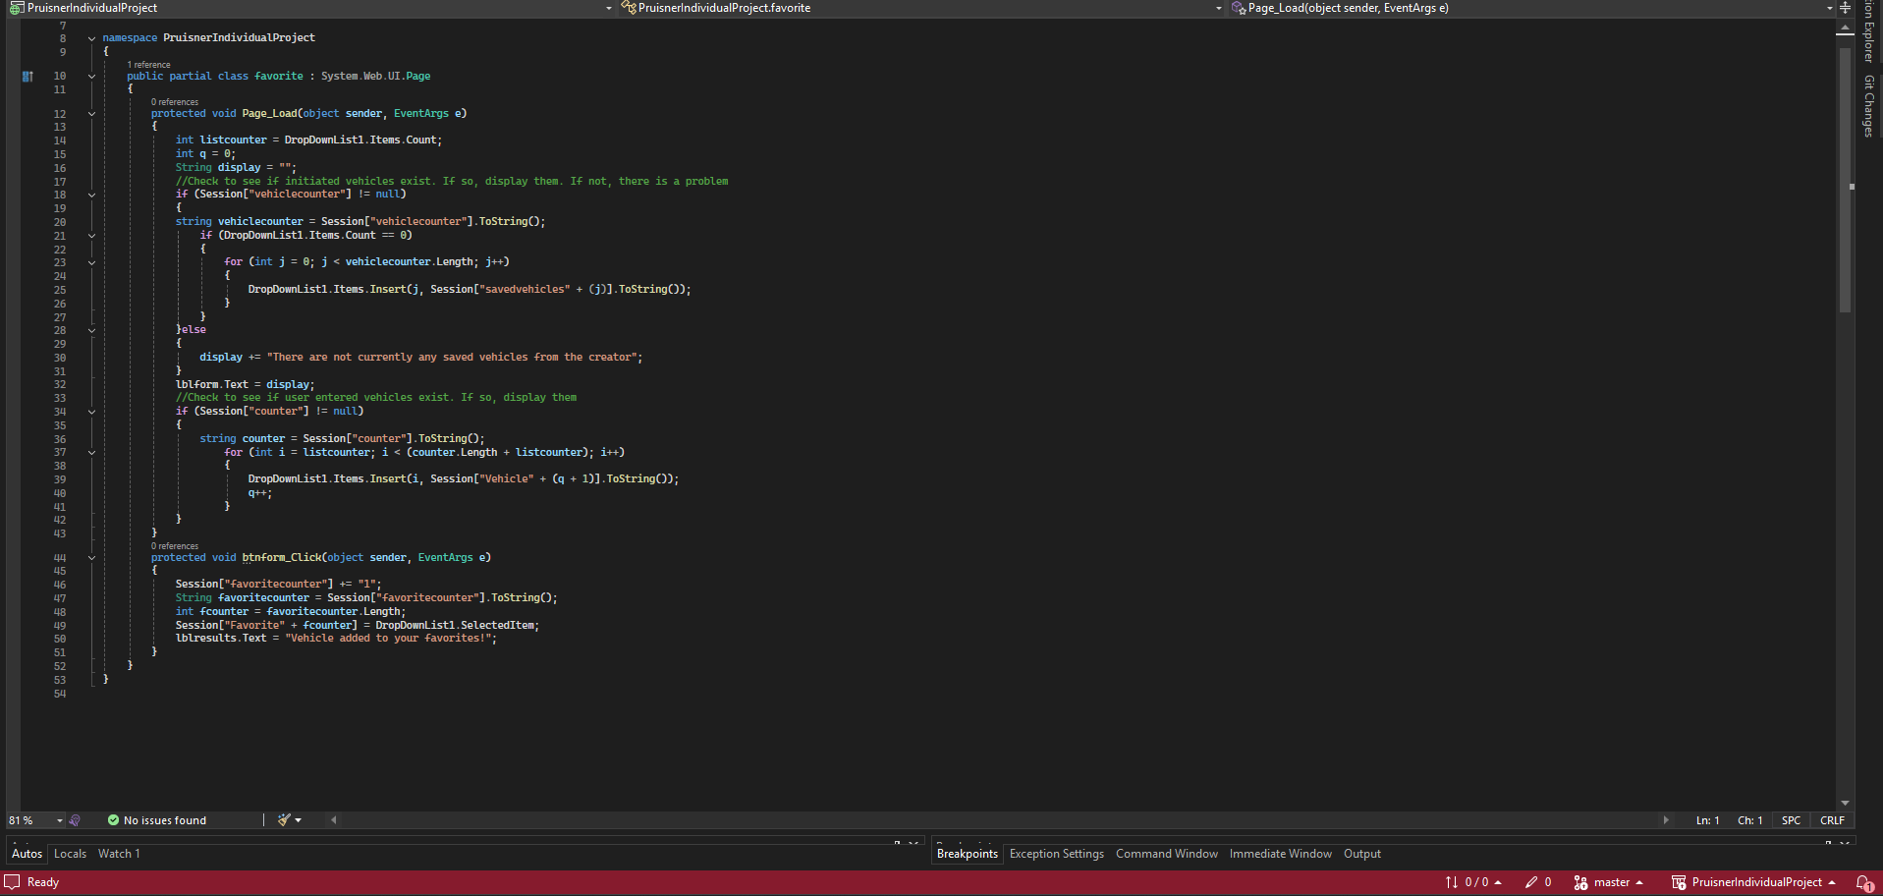Click the vertical scrollbar down arrow
This screenshot has width=1883, height=896.
1845,803
